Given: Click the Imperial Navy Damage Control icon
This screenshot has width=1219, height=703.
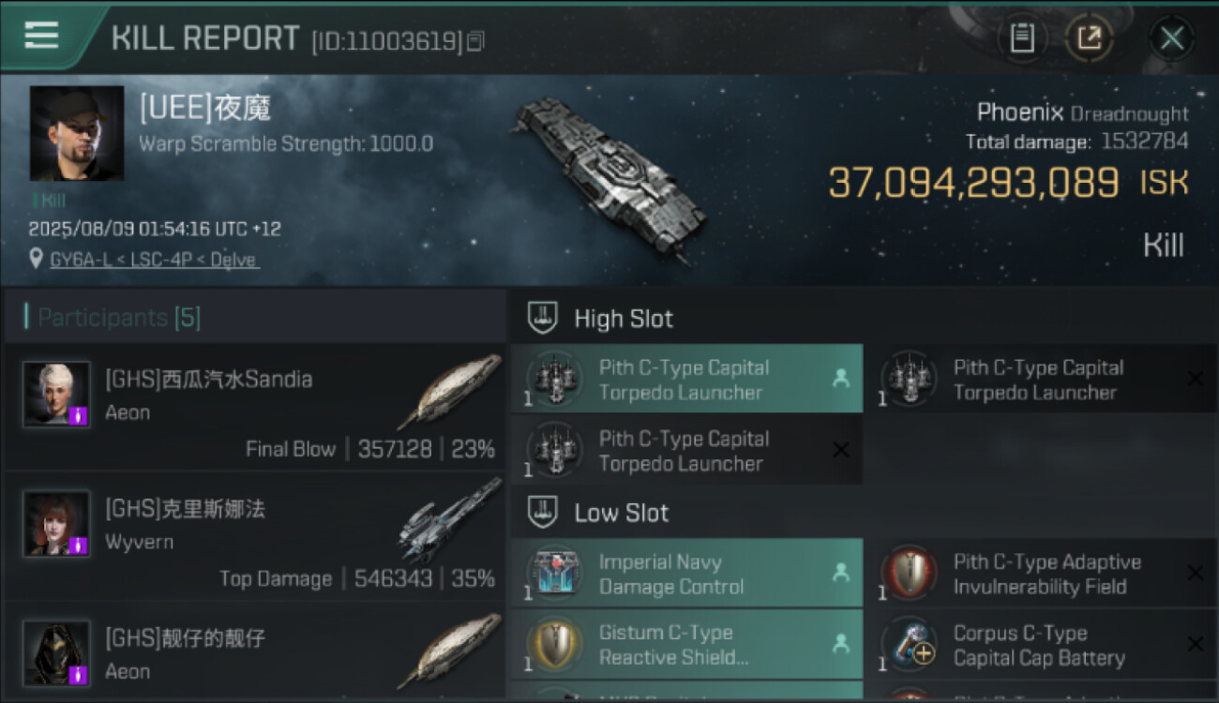Looking at the screenshot, I should coord(554,574).
